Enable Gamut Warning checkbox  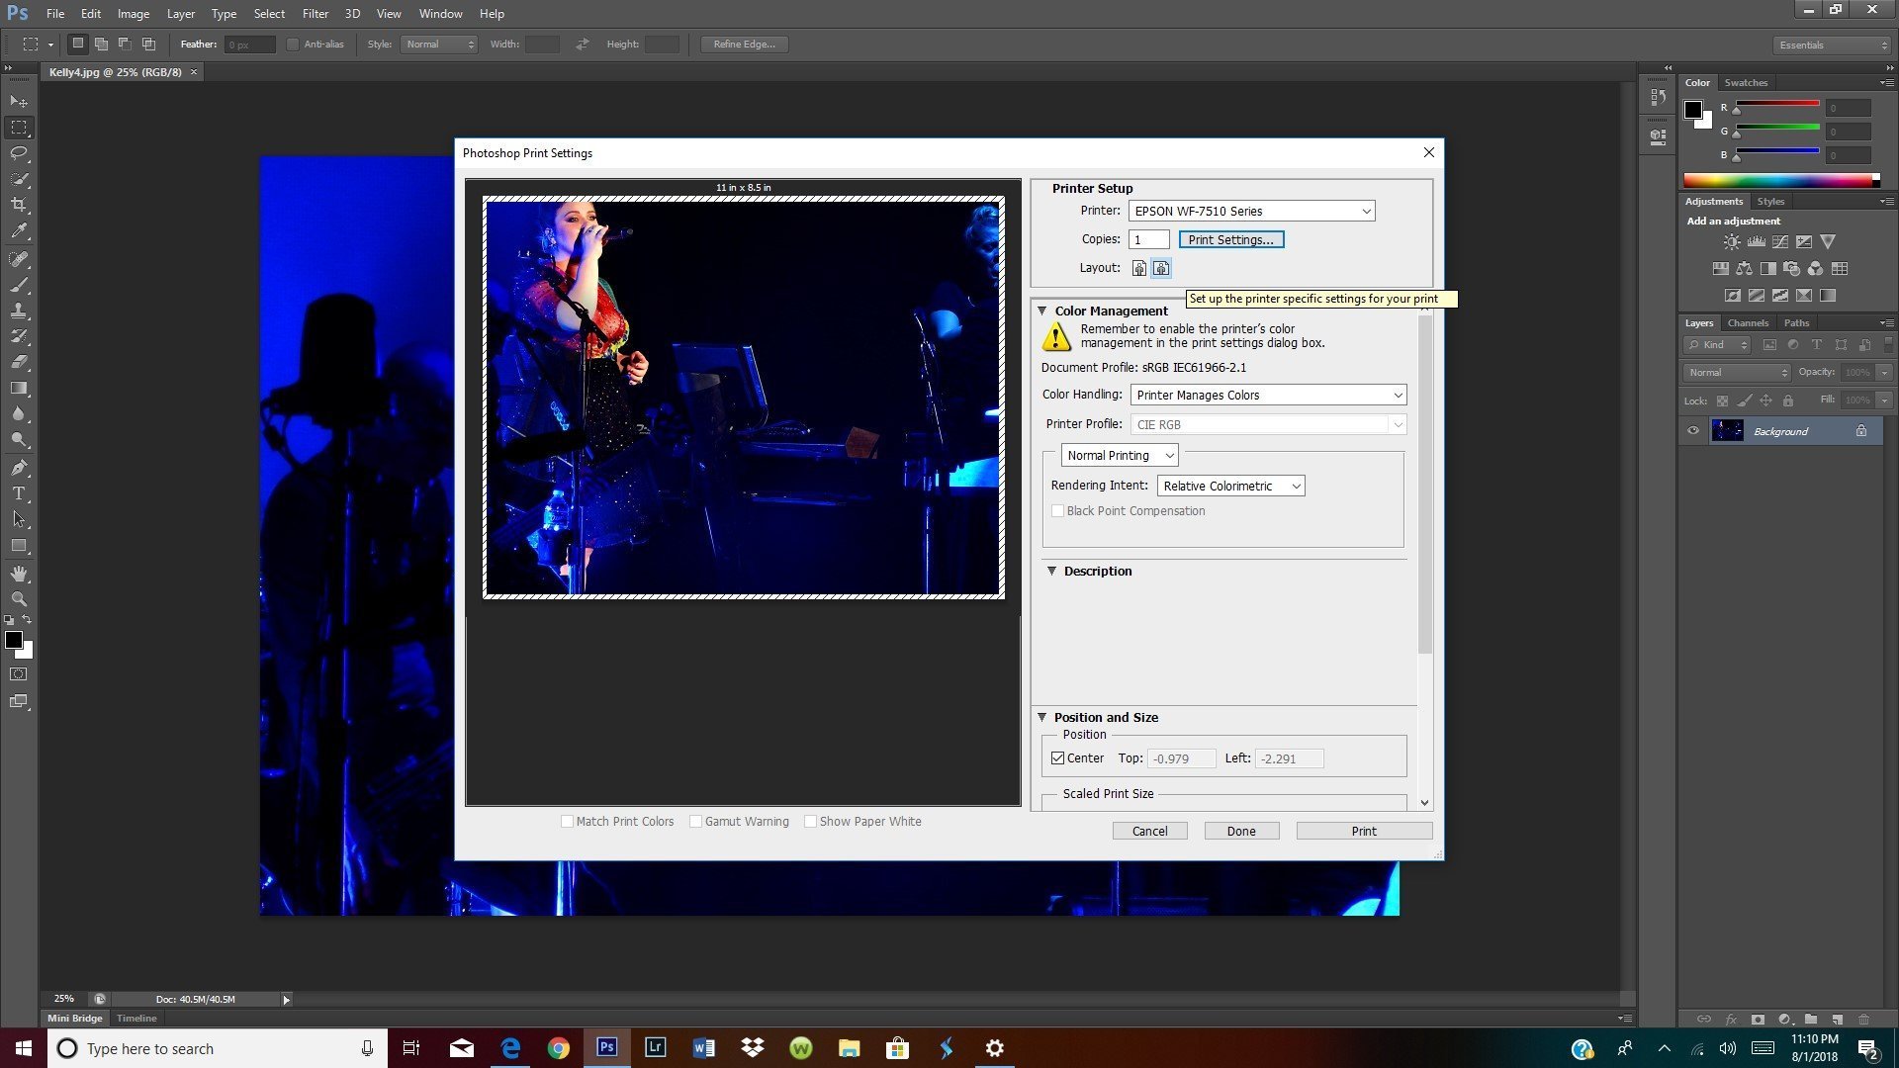tap(695, 822)
